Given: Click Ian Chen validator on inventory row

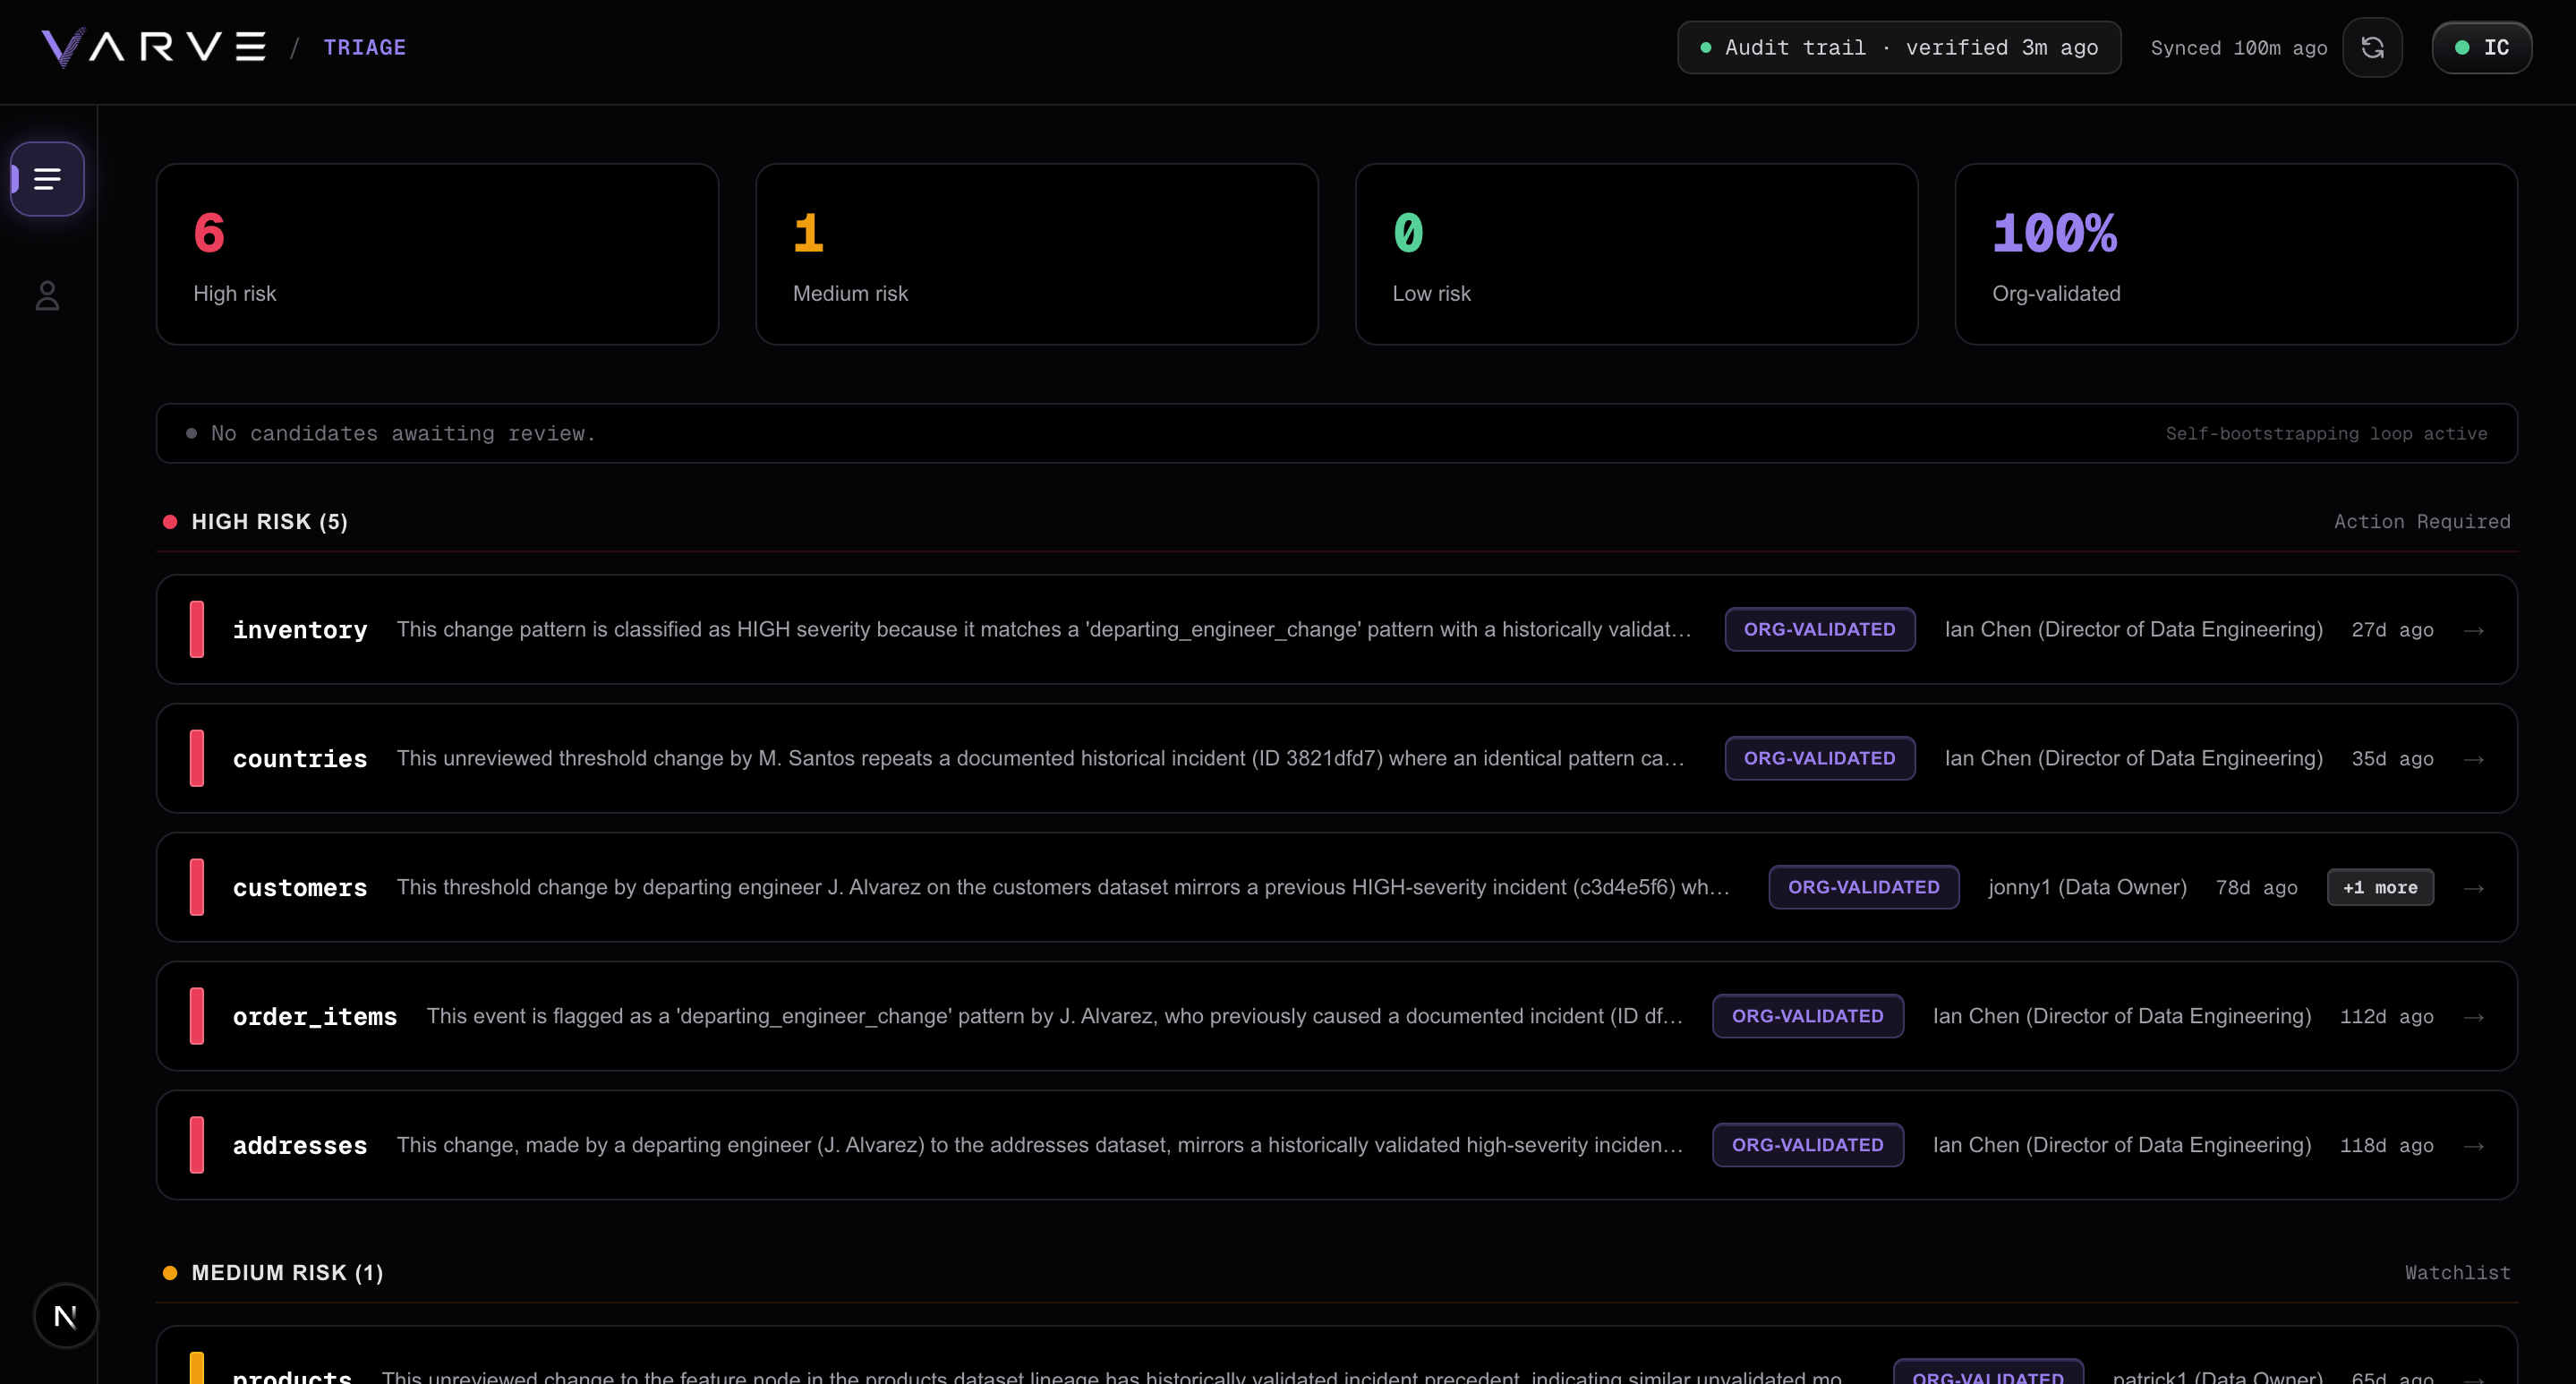Looking at the screenshot, I should click(2133, 629).
